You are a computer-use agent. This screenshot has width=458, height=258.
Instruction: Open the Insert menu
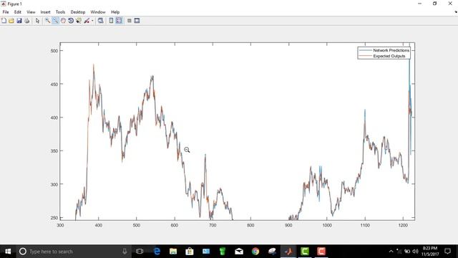[x=45, y=12]
